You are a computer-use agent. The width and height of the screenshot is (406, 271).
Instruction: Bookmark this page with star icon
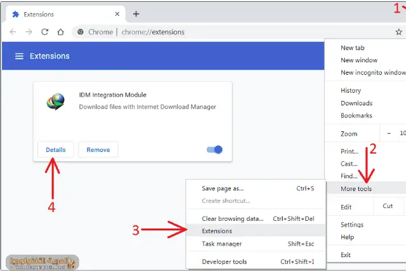point(398,32)
